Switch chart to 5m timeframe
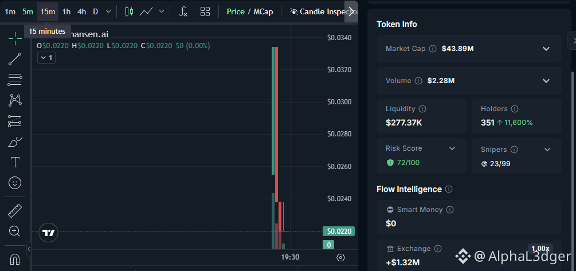This screenshot has width=576, height=271. click(x=28, y=11)
